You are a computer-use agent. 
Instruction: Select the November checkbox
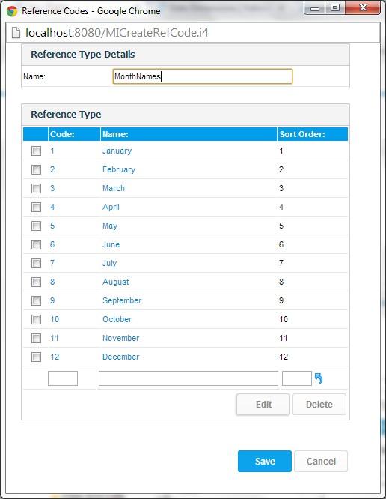[x=36, y=338]
